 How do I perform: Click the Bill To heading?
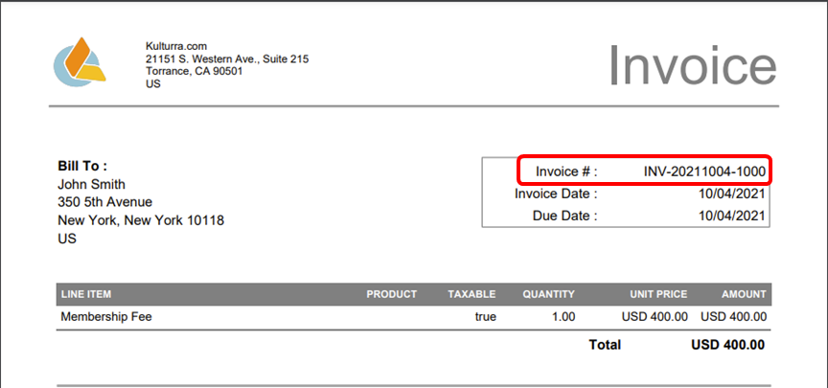tap(82, 166)
